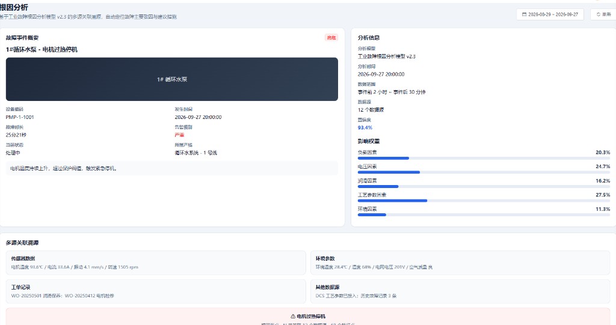This screenshot has height=325, width=616.
Task: Click the production line 循环水系统 - 1 号线
Action: pos(196,153)
